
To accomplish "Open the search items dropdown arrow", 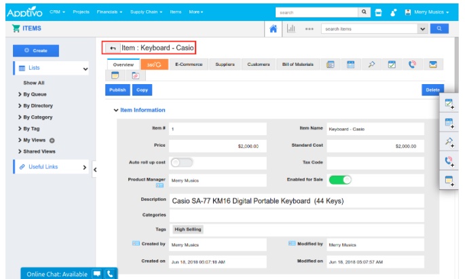I will coord(423,29).
